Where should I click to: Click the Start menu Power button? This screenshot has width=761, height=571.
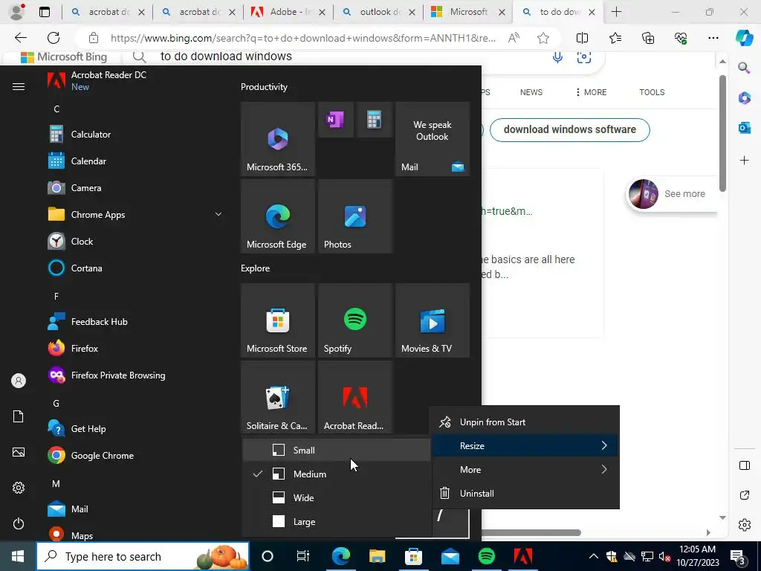[x=19, y=523]
